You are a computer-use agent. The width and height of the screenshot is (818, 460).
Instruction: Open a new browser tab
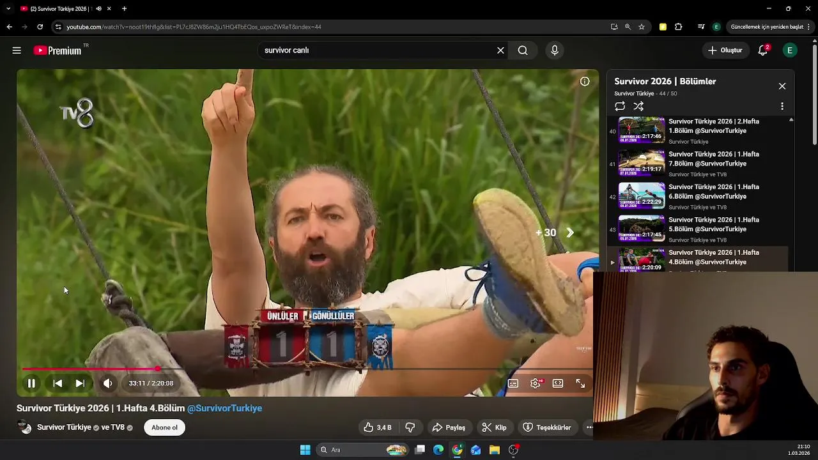point(124,9)
